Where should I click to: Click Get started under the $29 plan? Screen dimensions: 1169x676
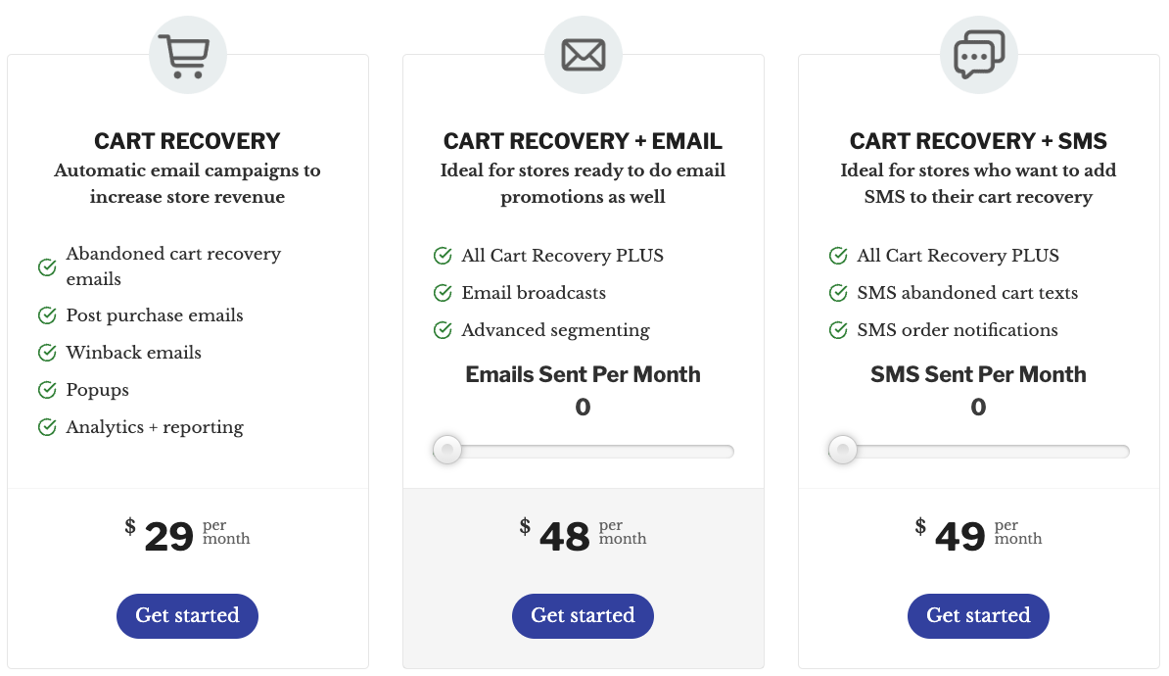click(187, 615)
